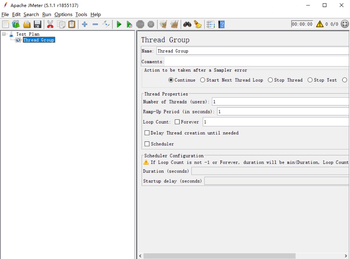This screenshot has height=259, width=350.
Task: Select the Stop Test radio button
Action: (310, 80)
